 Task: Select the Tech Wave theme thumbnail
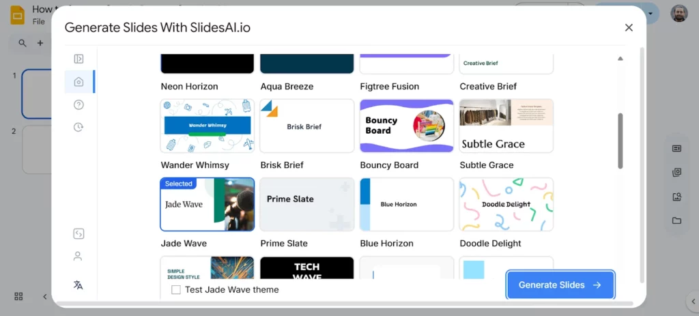coord(306,268)
